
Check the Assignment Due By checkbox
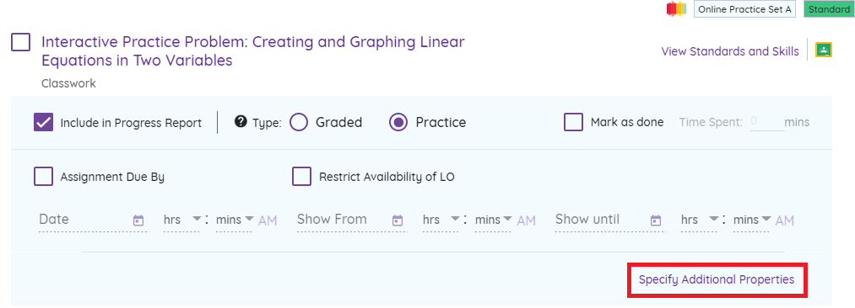[44, 177]
